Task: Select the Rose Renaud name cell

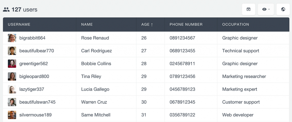Action: (x=95, y=38)
